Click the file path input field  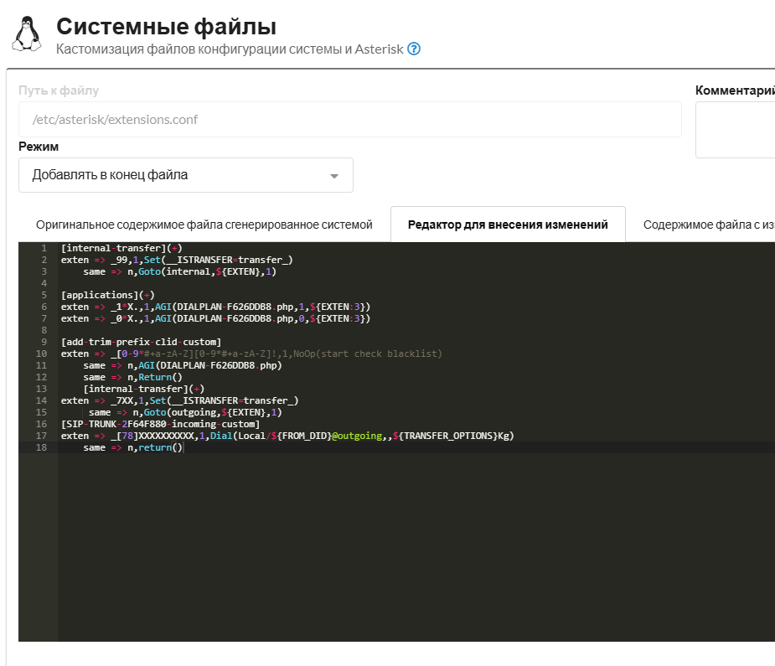pos(350,120)
